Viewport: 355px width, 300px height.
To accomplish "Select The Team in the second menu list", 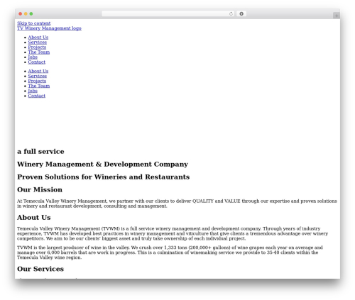I will (x=39, y=86).
